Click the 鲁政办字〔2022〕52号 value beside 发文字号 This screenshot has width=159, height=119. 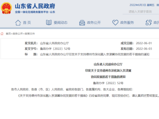(x=55, y=49)
